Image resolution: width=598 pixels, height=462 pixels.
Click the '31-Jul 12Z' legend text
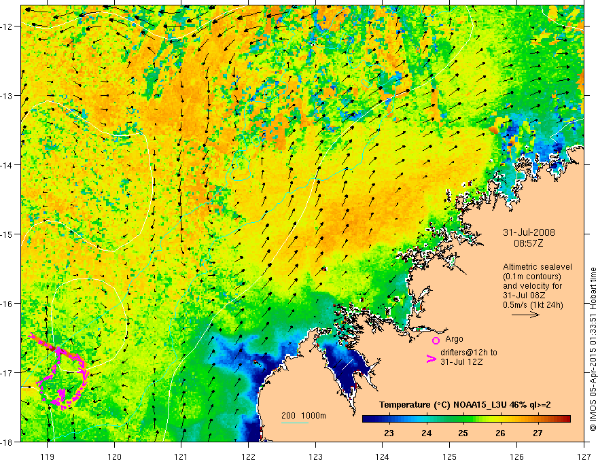[x=461, y=361]
